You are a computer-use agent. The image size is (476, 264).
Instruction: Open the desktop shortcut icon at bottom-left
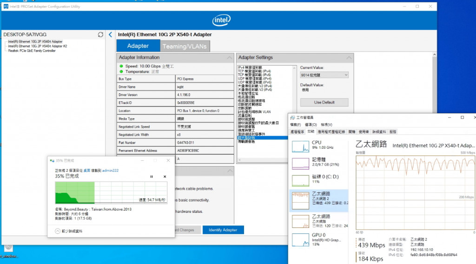click(x=8, y=251)
